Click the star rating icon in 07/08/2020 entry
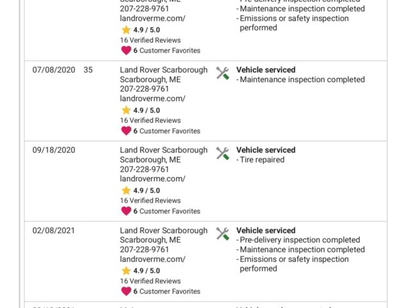The height and width of the screenshot is (308, 410). [x=126, y=110]
